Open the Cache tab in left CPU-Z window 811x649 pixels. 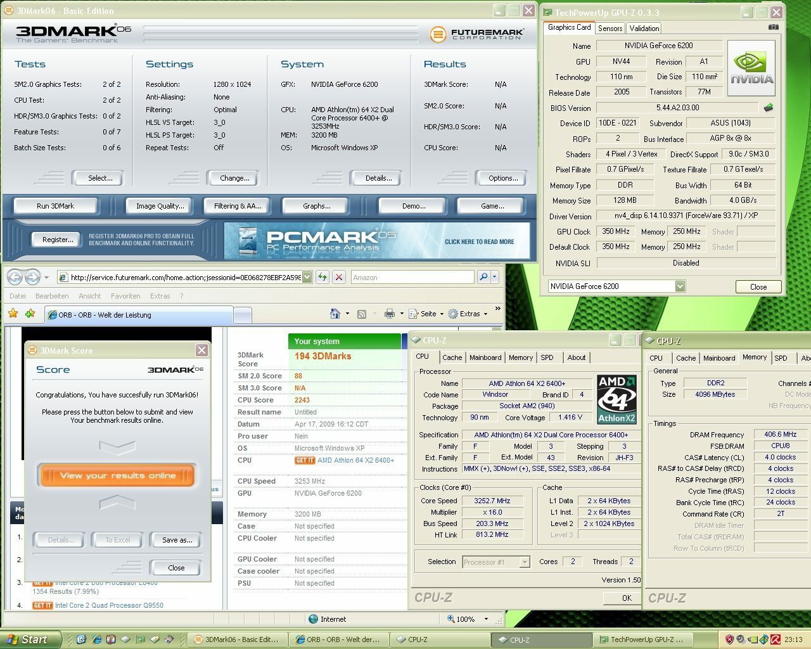click(452, 357)
